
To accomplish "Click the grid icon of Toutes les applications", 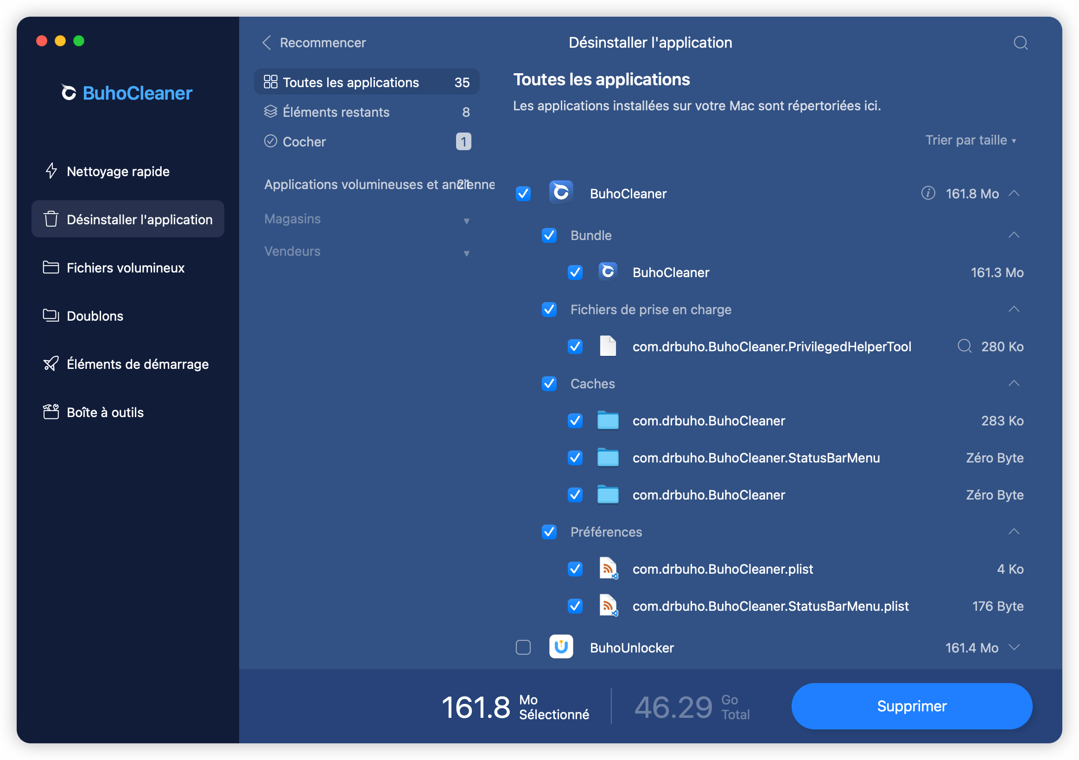I will 270,82.
